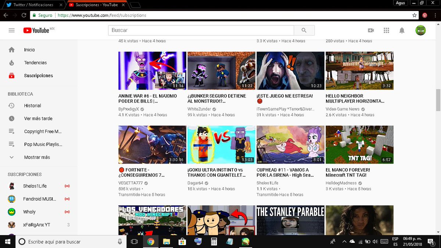Click the Ver más tarde icon
This screenshot has height=248, width=441.
(x=11, y=119)
